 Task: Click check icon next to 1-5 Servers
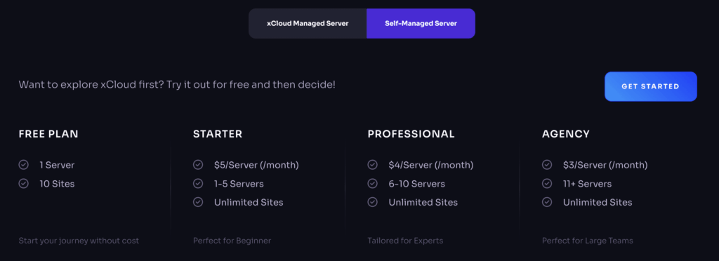(198, 184)
